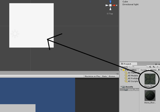Open the search by label tag icon

[x=154, y=67]
